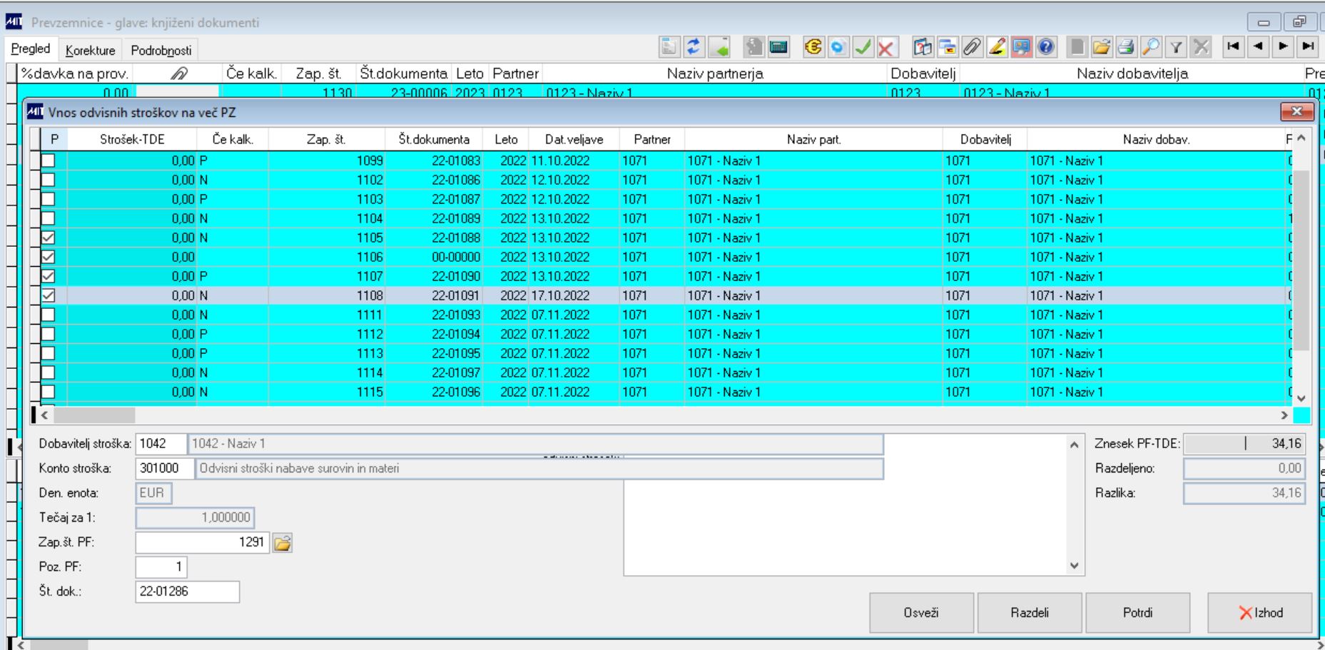Click the Št. dok. input field
The width and height of the screenshot is (1325, 650).
(x=188, y=591)
